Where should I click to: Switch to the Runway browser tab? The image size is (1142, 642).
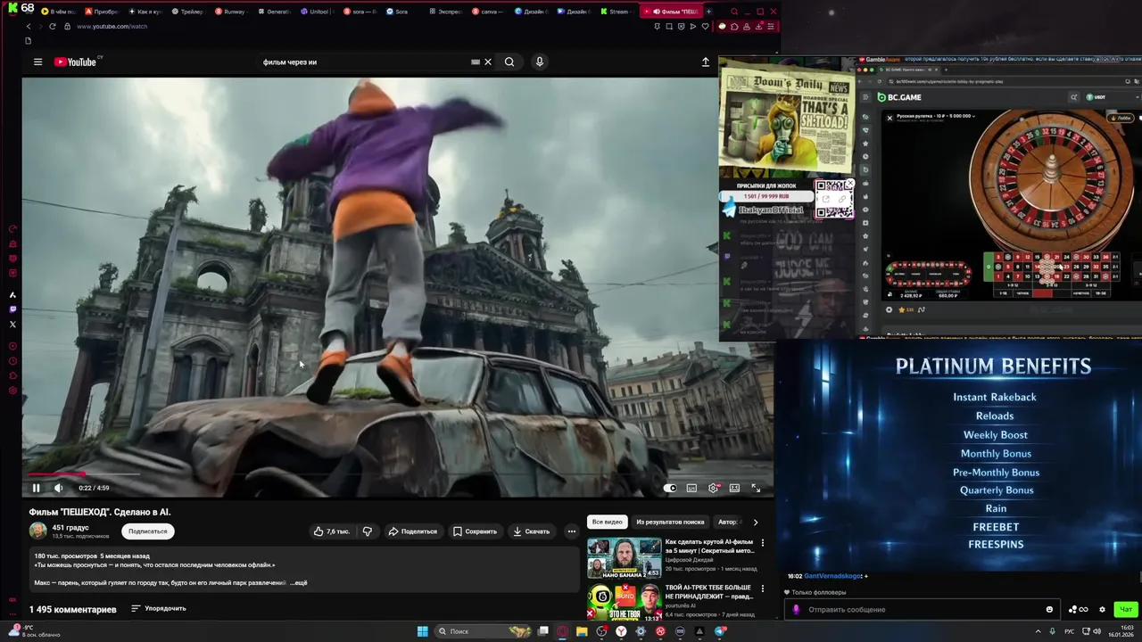point(234,12)
